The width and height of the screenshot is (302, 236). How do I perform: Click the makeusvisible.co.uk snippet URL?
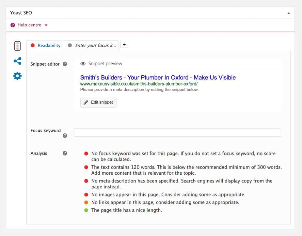tap(139, 84)
